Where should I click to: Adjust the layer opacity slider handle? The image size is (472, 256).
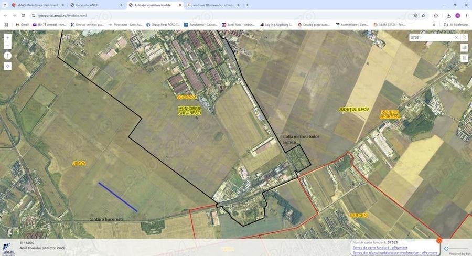click(446, 249)
